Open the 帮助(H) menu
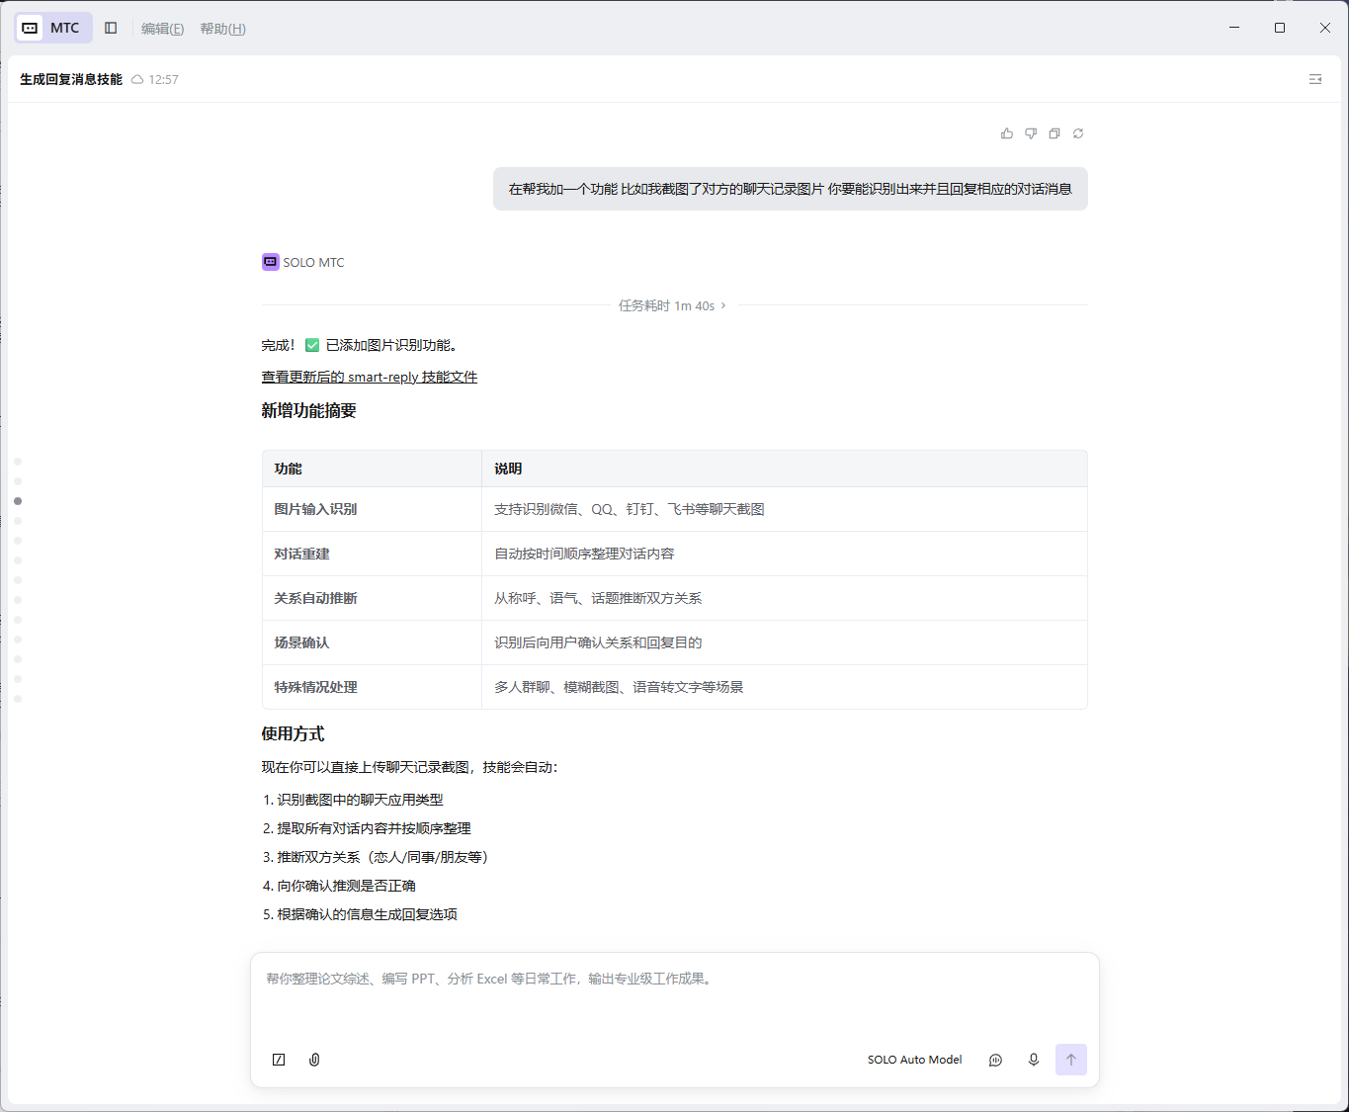 [x=222, y=29]
